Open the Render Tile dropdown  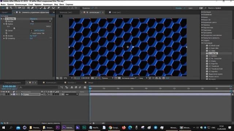click(x=41, y=21)
